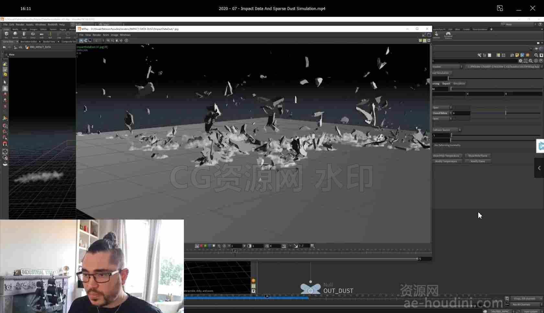The height and width of the screenshot is (313, 544).
Task: Click the slider beside the Closed Below value field
Action: [506, 113]
